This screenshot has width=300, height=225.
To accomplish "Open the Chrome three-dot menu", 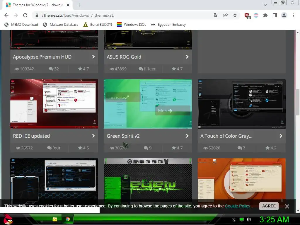I will coord(294,15).
